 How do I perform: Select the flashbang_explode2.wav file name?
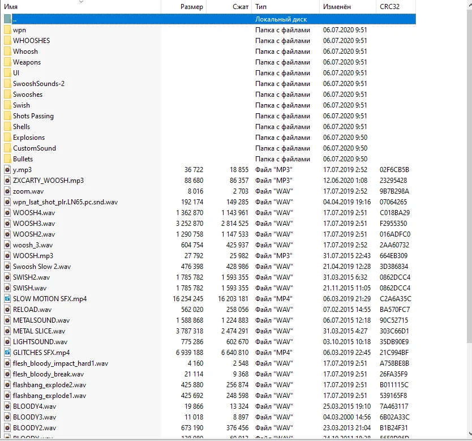coord(49,385)
